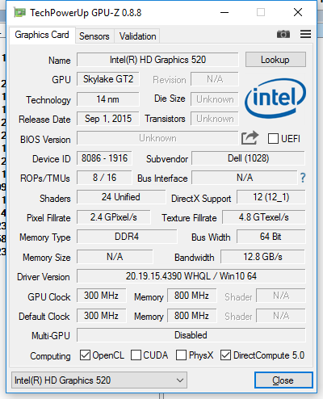Click the GPU-Z app icon in title bar
323x399 pixels.
pos(20,12)
